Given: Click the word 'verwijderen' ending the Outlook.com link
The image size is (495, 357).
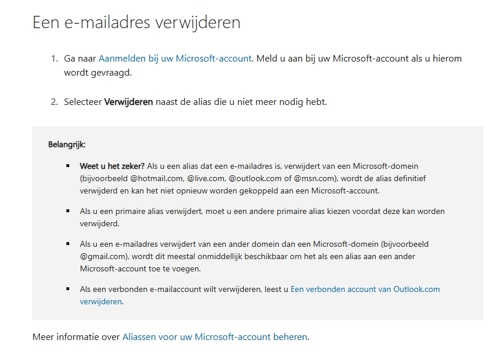Looking at the screenshot, I should point(101,301).
